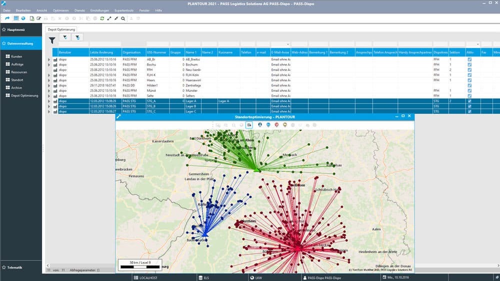The height and width of the screenshot is (281, 500).
Task: Open the globe map view toolbar icon
Action: coord(23,18)
